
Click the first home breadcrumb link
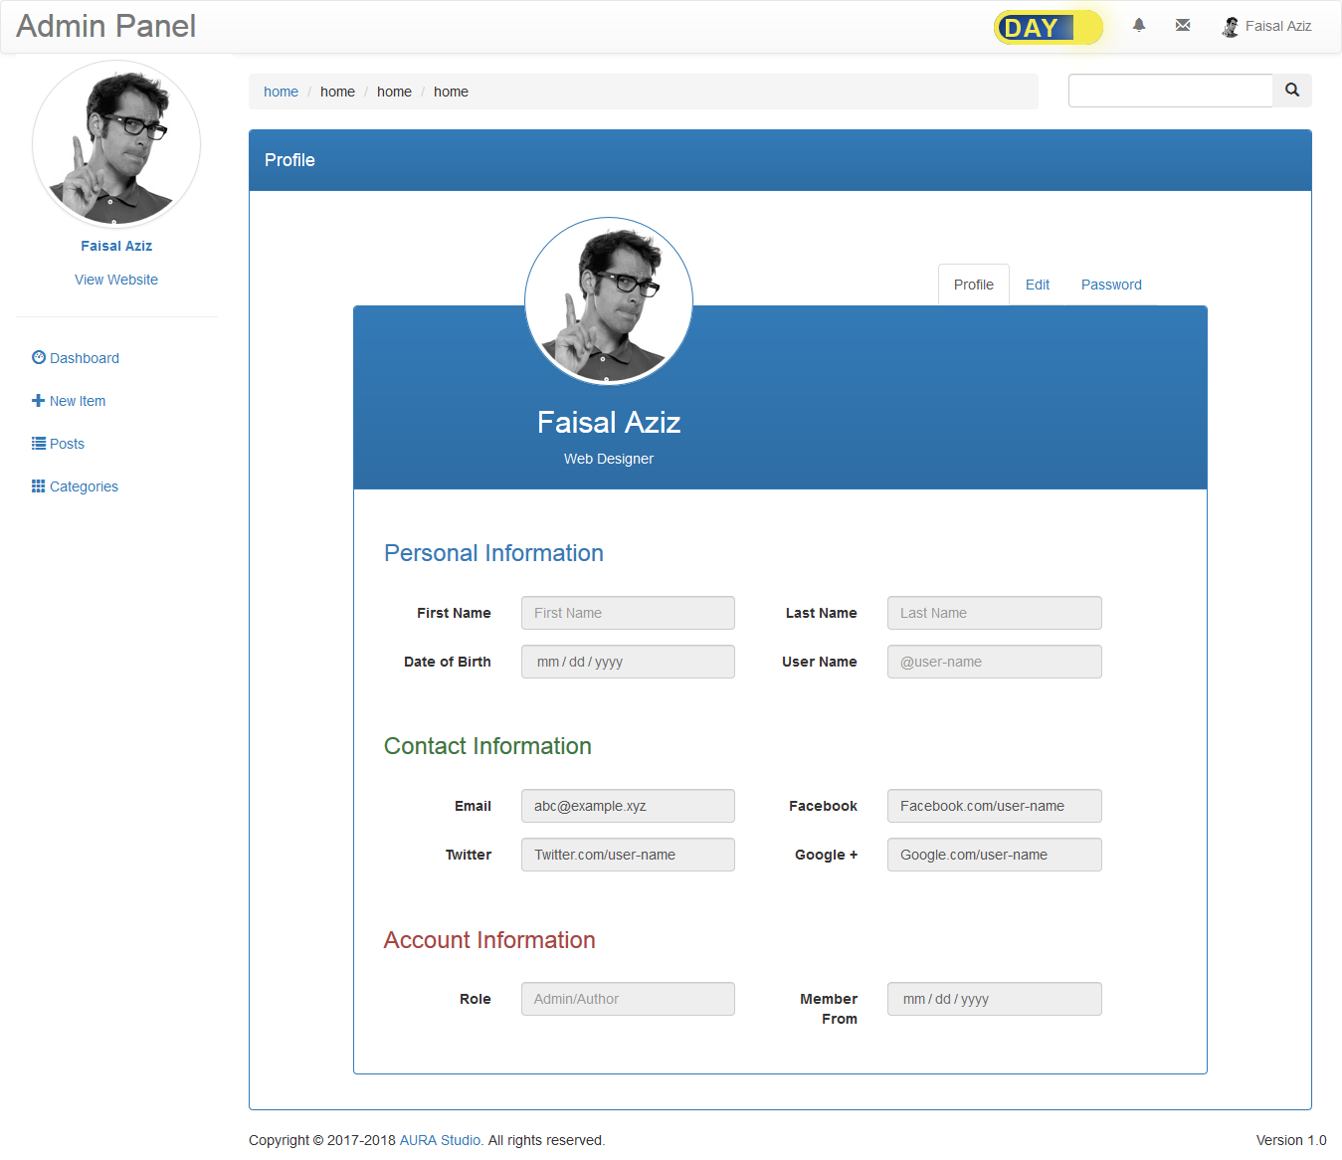(281, 91)
